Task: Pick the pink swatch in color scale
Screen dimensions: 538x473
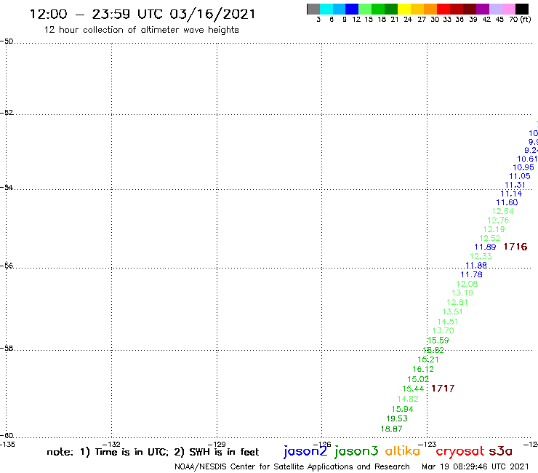Action: pyautogui.click(x=509, y=9)
